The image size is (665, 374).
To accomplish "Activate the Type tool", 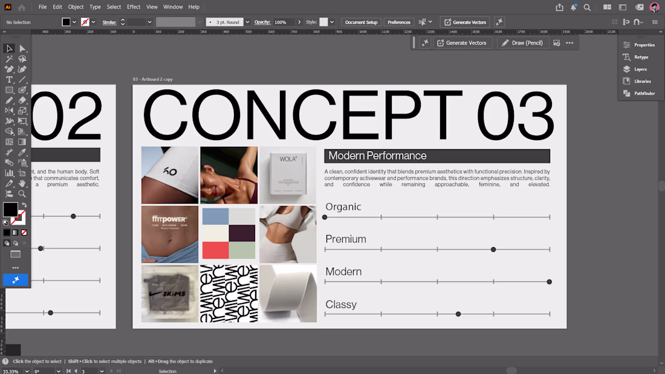I will 9,80.
